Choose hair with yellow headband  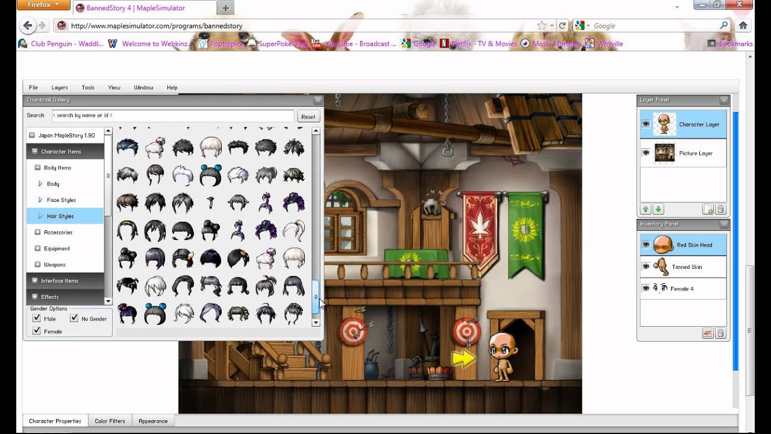point(127,230)
